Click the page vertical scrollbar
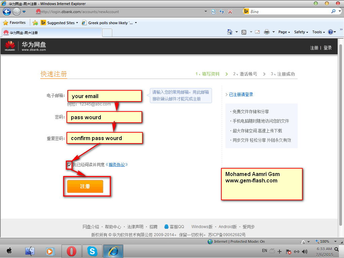This screenshot has width=344, height=258. [x=341, y=135]
